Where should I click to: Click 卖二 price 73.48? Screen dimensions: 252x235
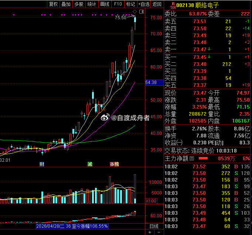pyautogui.click(x=200, y=42)
